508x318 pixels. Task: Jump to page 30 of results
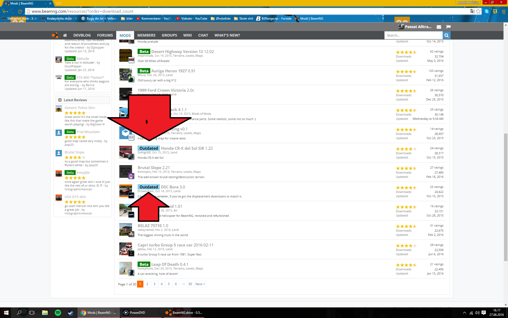pos(190,284)
